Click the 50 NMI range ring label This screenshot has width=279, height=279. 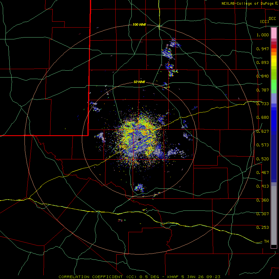tap(139, 82)
